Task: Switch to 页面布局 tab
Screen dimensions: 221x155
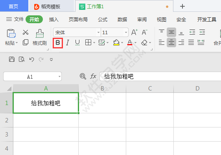Action: point(78,19)
